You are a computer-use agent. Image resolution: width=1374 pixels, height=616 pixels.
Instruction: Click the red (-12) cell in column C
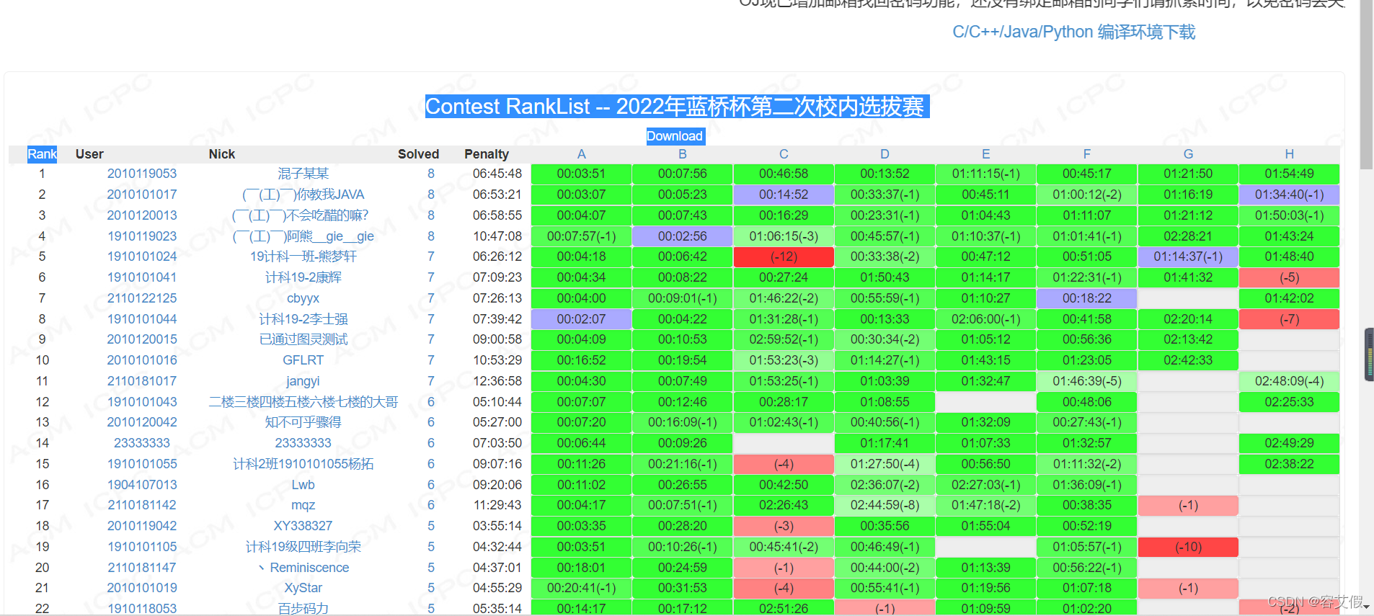click(784, 256)
